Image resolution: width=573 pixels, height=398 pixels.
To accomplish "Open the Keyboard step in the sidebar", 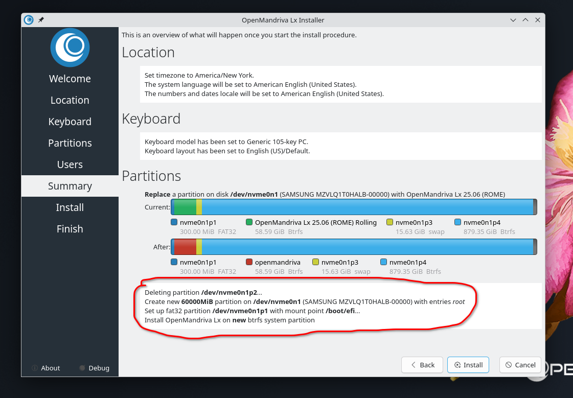I will tap(70, 122).
